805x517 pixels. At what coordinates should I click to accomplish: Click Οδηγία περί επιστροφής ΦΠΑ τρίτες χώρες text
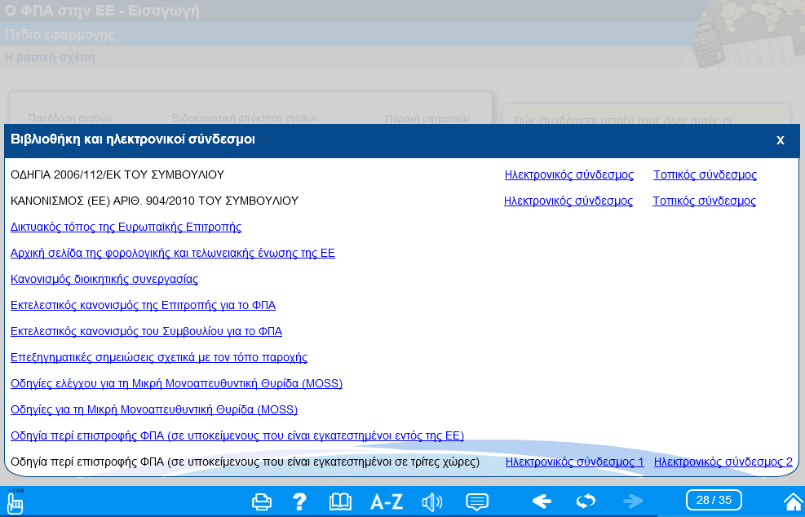point(245,462)
